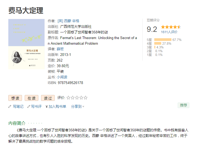Viewport: 198px width, 145px height.
Task: Expand the 分享到 share dropdown
Action: [x=78, y=106]
